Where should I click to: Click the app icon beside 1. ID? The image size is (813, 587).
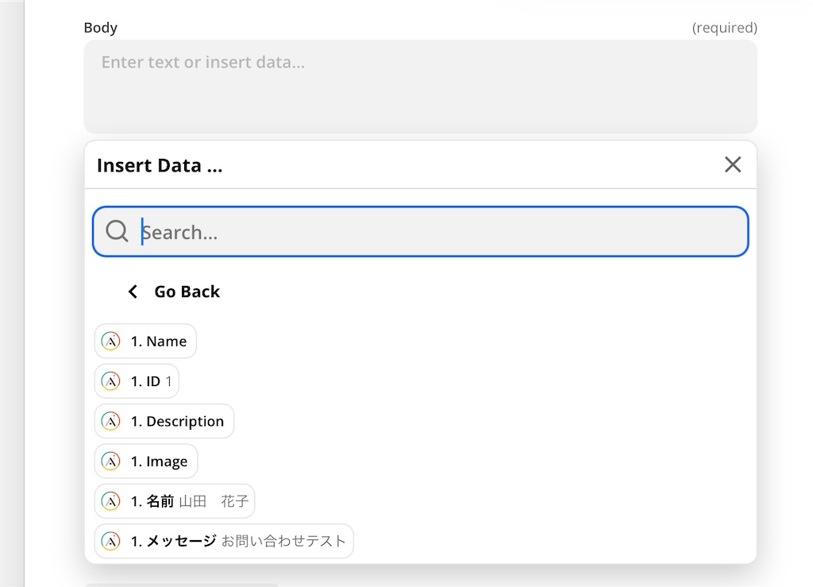[x=111, y=381]
